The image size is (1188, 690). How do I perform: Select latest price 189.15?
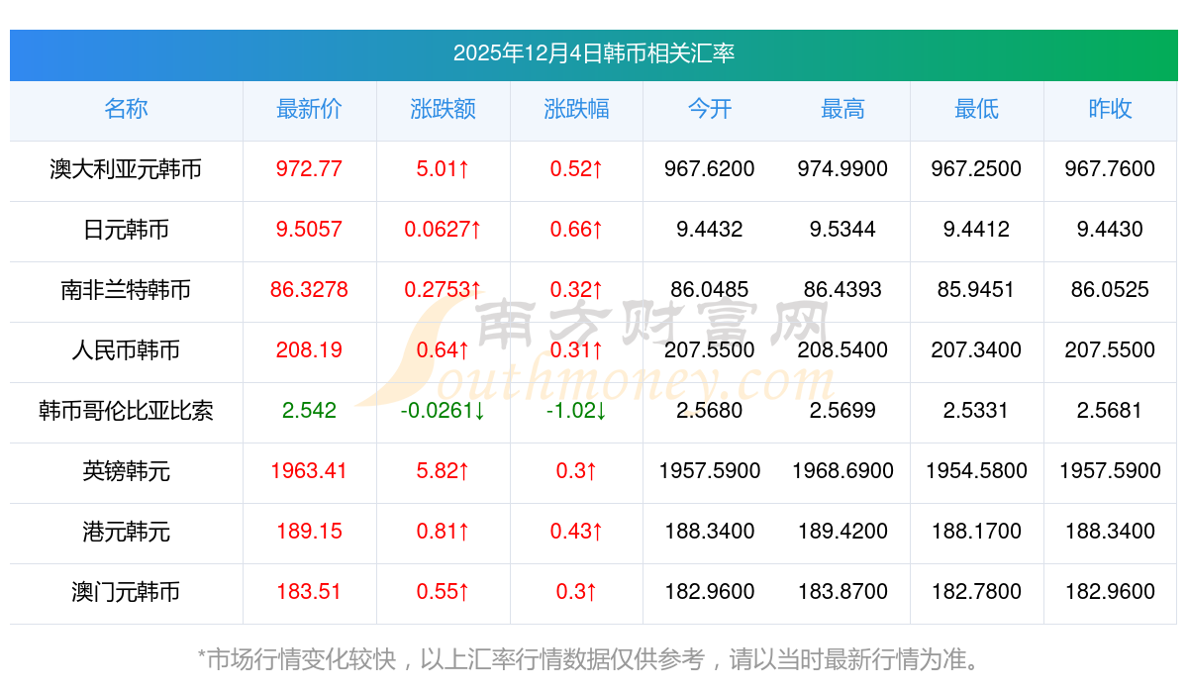coord(309,532)
